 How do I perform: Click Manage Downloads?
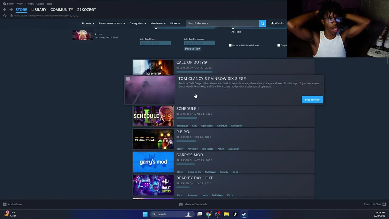195,204
